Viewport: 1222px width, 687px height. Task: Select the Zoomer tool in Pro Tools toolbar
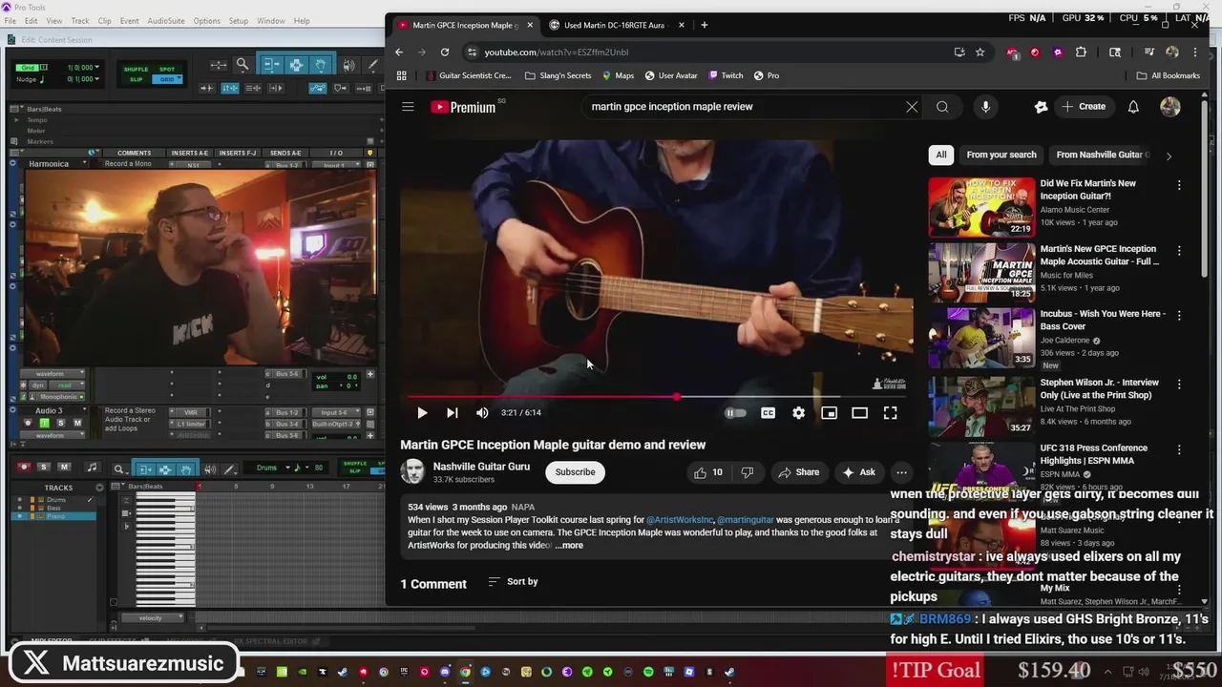(242, 65)
